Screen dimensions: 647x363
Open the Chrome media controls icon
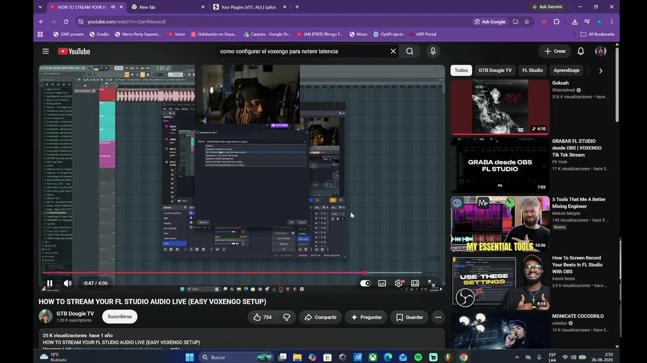coord(587,22)
